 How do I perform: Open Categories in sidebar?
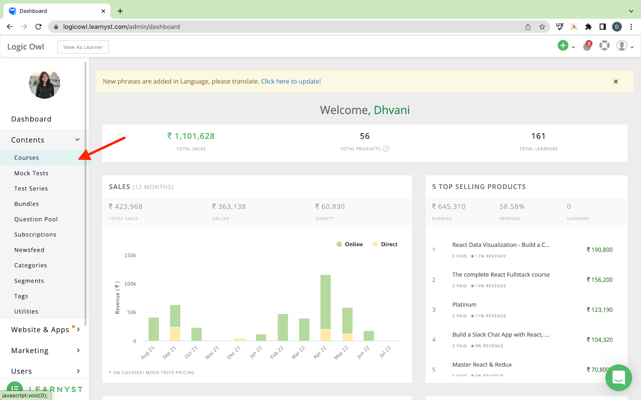click(x=30, y=266)
